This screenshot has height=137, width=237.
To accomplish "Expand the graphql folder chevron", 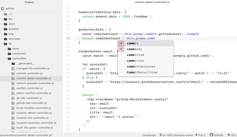I will click(2, 29).
